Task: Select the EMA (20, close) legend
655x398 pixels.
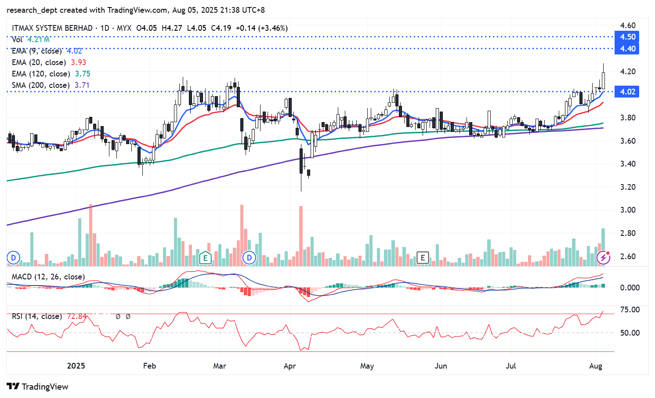Action: click(x=39, y=62)
